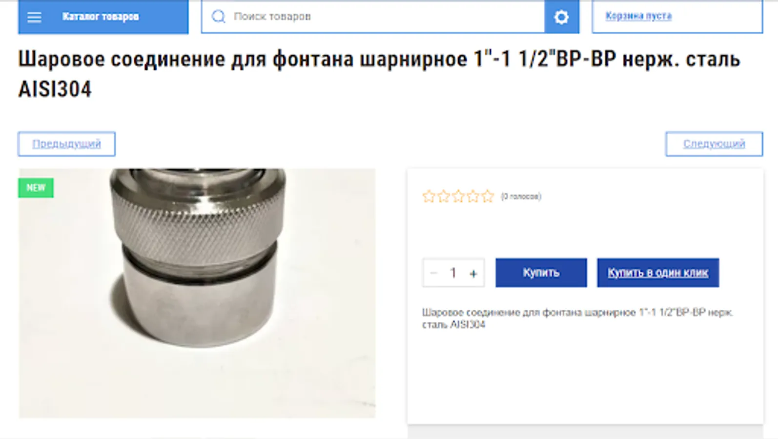
Task: Rate product with third star
Action: point(458,197)
